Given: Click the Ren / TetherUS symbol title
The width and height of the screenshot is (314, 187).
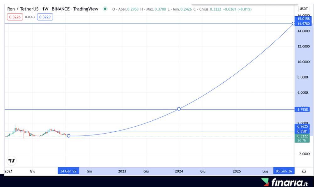Looking at the screenshot, I should [x=23, y=9].
